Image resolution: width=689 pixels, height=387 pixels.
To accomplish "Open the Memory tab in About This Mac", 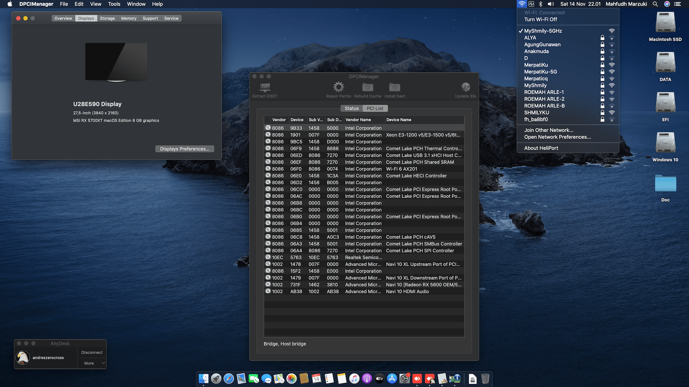I will [x=129, y=18].
